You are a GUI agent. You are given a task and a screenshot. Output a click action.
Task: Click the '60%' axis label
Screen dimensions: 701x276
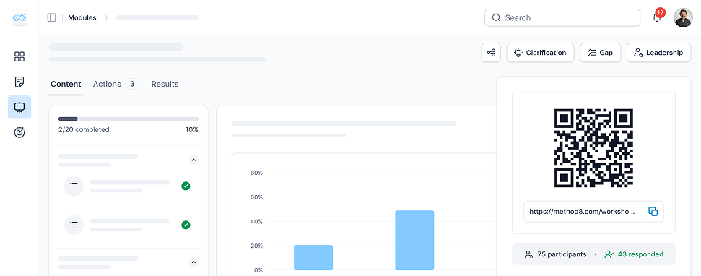tap(256, 197)
